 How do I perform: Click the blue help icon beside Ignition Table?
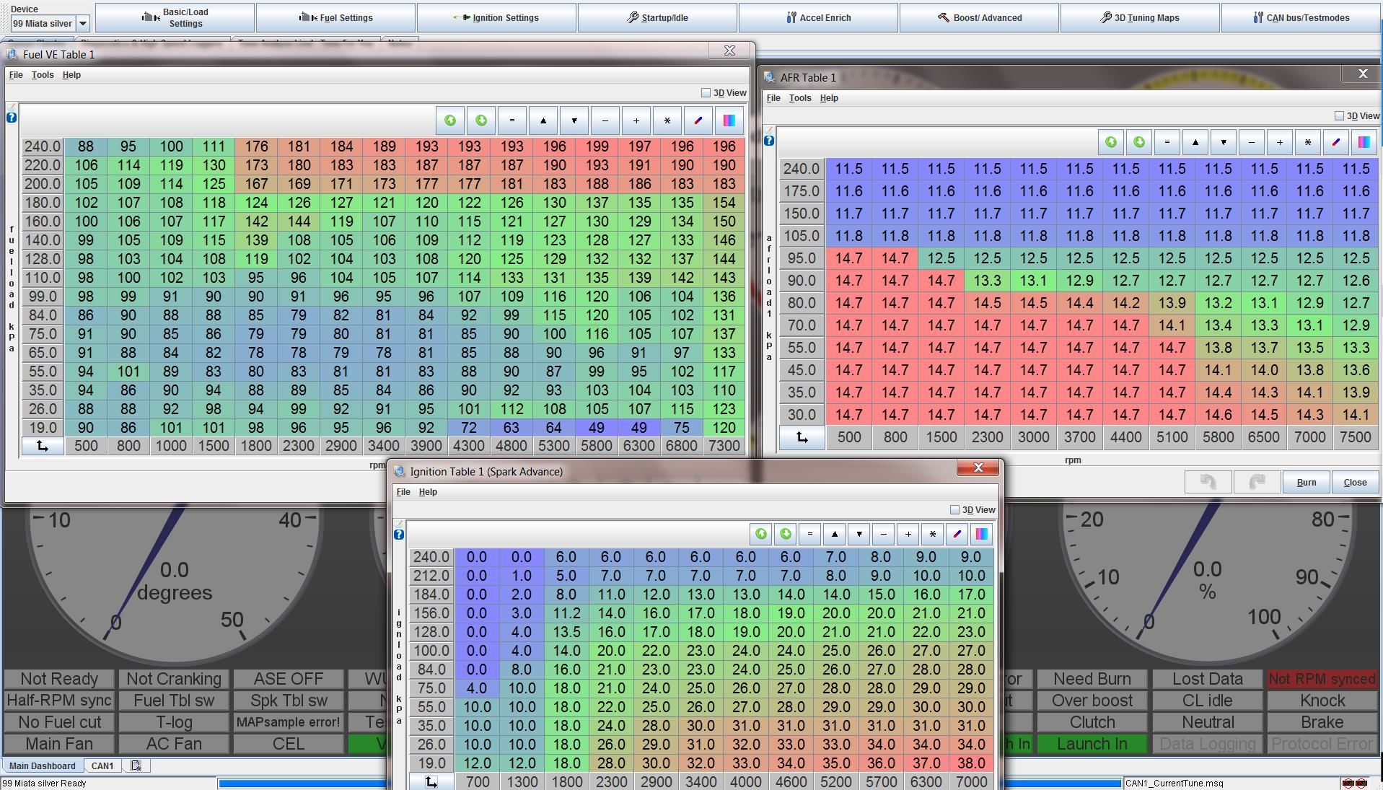399,535
